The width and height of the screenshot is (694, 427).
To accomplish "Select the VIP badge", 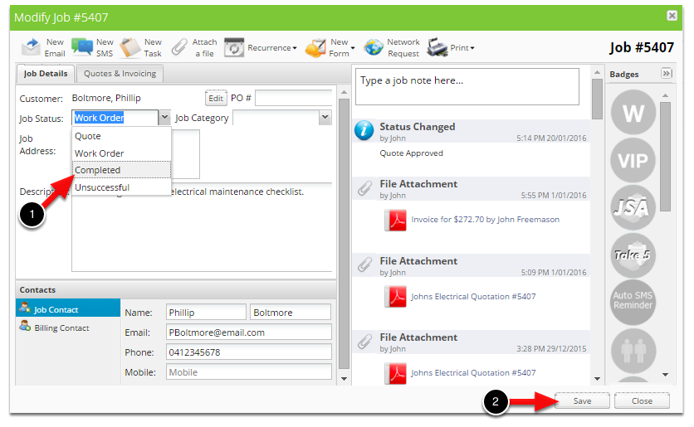I will 633,160.
